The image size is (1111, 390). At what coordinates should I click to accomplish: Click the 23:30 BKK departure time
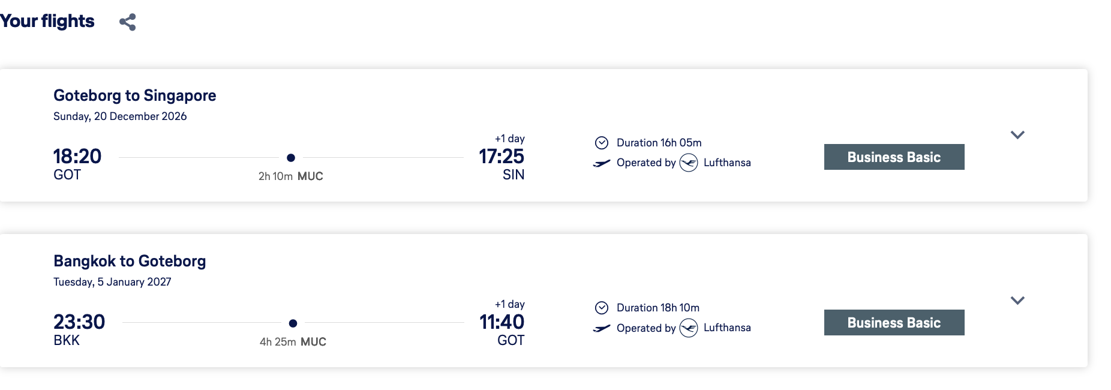point(79,322)
